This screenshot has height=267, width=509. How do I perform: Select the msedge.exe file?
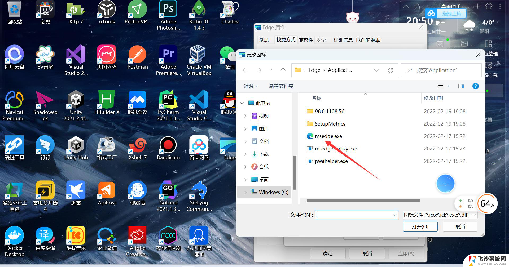click(x=328, y=136)
